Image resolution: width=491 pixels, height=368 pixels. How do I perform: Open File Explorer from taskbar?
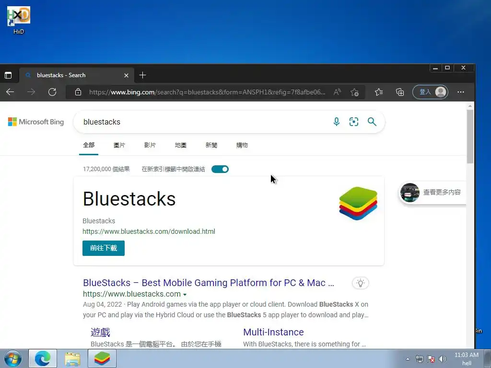coord(72,358)
